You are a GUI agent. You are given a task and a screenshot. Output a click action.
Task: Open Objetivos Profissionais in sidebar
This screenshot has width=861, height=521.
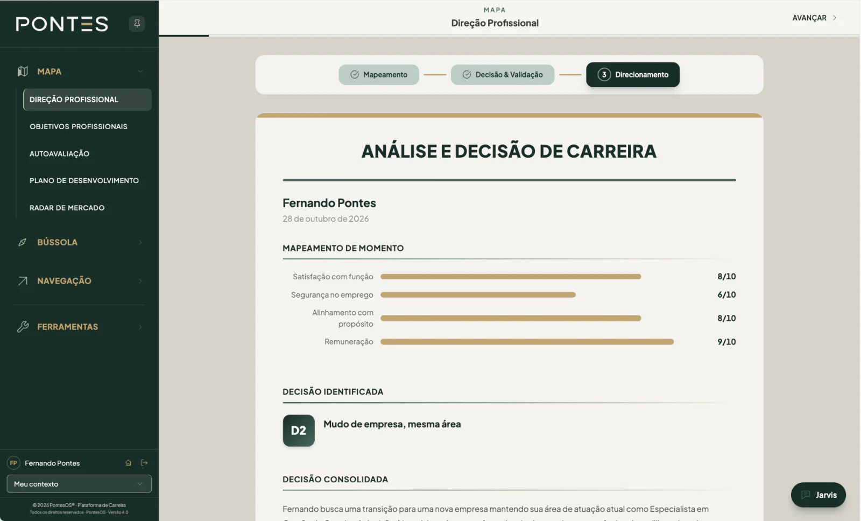pyautogui.click(x=79, y=126)
